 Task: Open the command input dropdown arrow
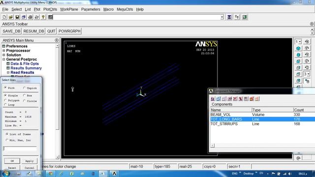(x=222, y=17)
